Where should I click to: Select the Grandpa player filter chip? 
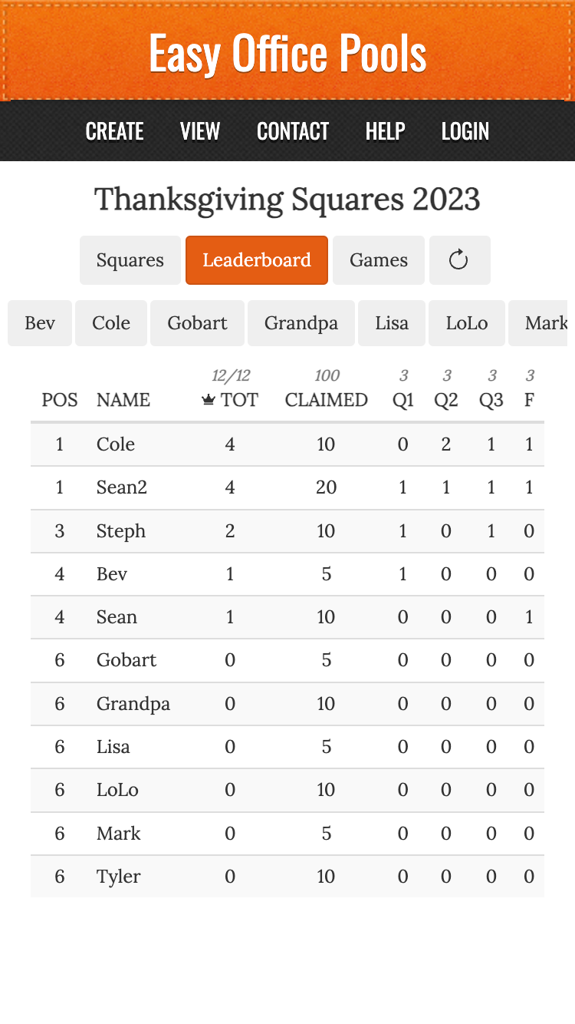(301, 322)
